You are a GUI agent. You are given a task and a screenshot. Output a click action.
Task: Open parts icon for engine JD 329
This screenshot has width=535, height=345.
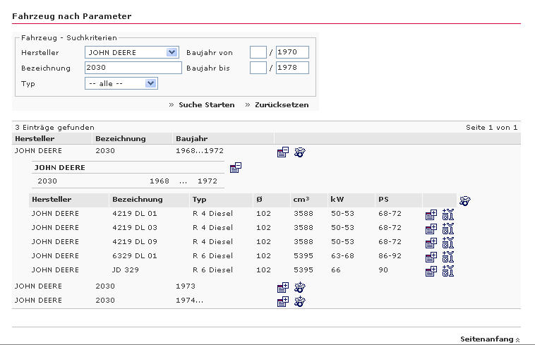pos(447,271)
